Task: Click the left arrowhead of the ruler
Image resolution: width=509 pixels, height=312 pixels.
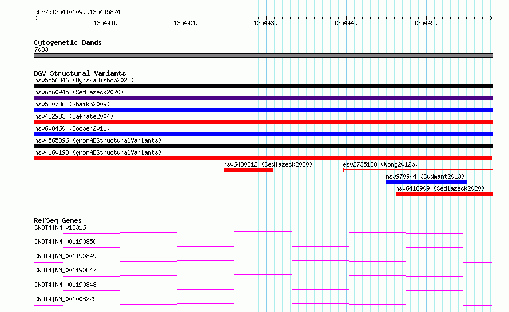Action: [35, 18]
